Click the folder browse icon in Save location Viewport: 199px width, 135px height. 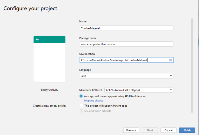point(170,60)
